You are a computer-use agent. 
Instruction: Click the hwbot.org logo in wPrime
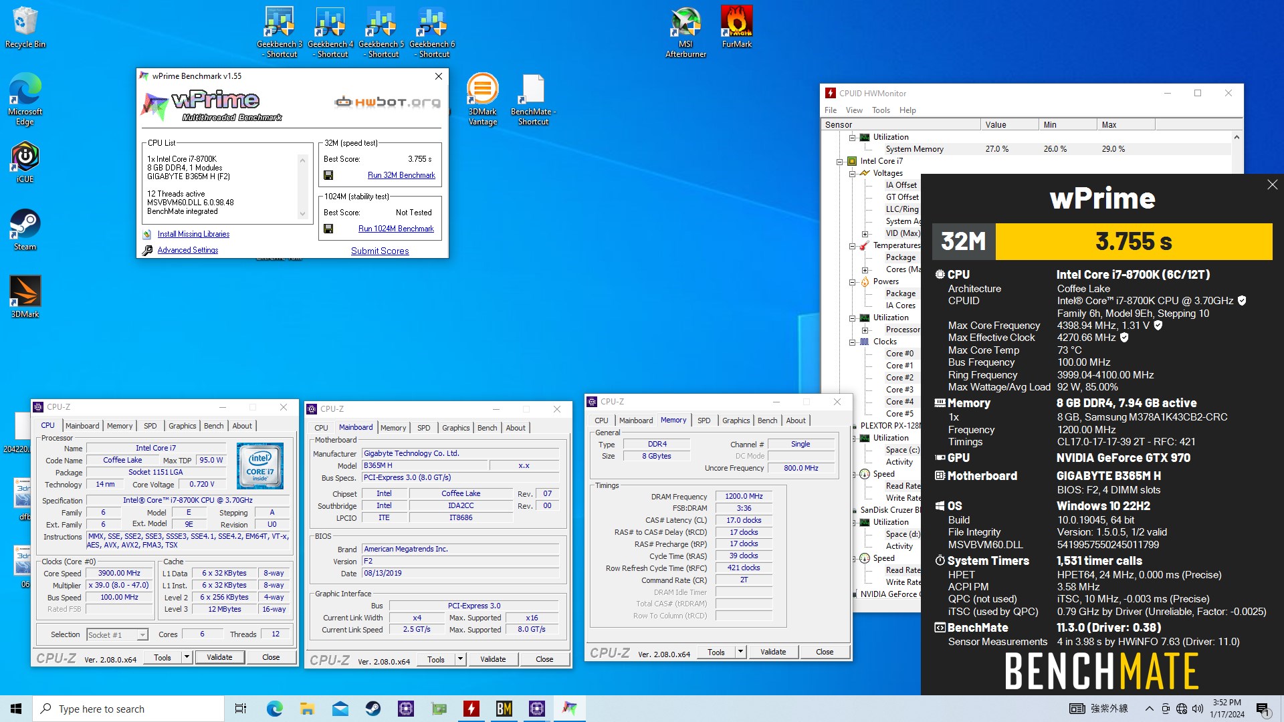pos(387,102)
